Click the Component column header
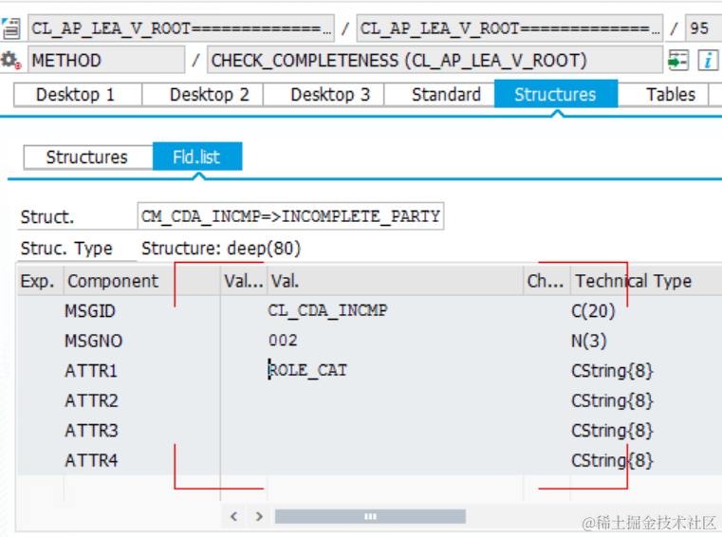Image resolution: width=722 pixels, height=537 pixels. (141, 281)
